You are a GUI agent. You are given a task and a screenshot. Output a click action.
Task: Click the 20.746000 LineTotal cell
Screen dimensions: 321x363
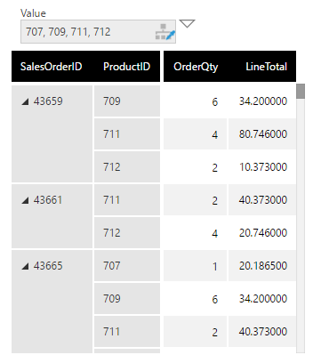(262, 233)
